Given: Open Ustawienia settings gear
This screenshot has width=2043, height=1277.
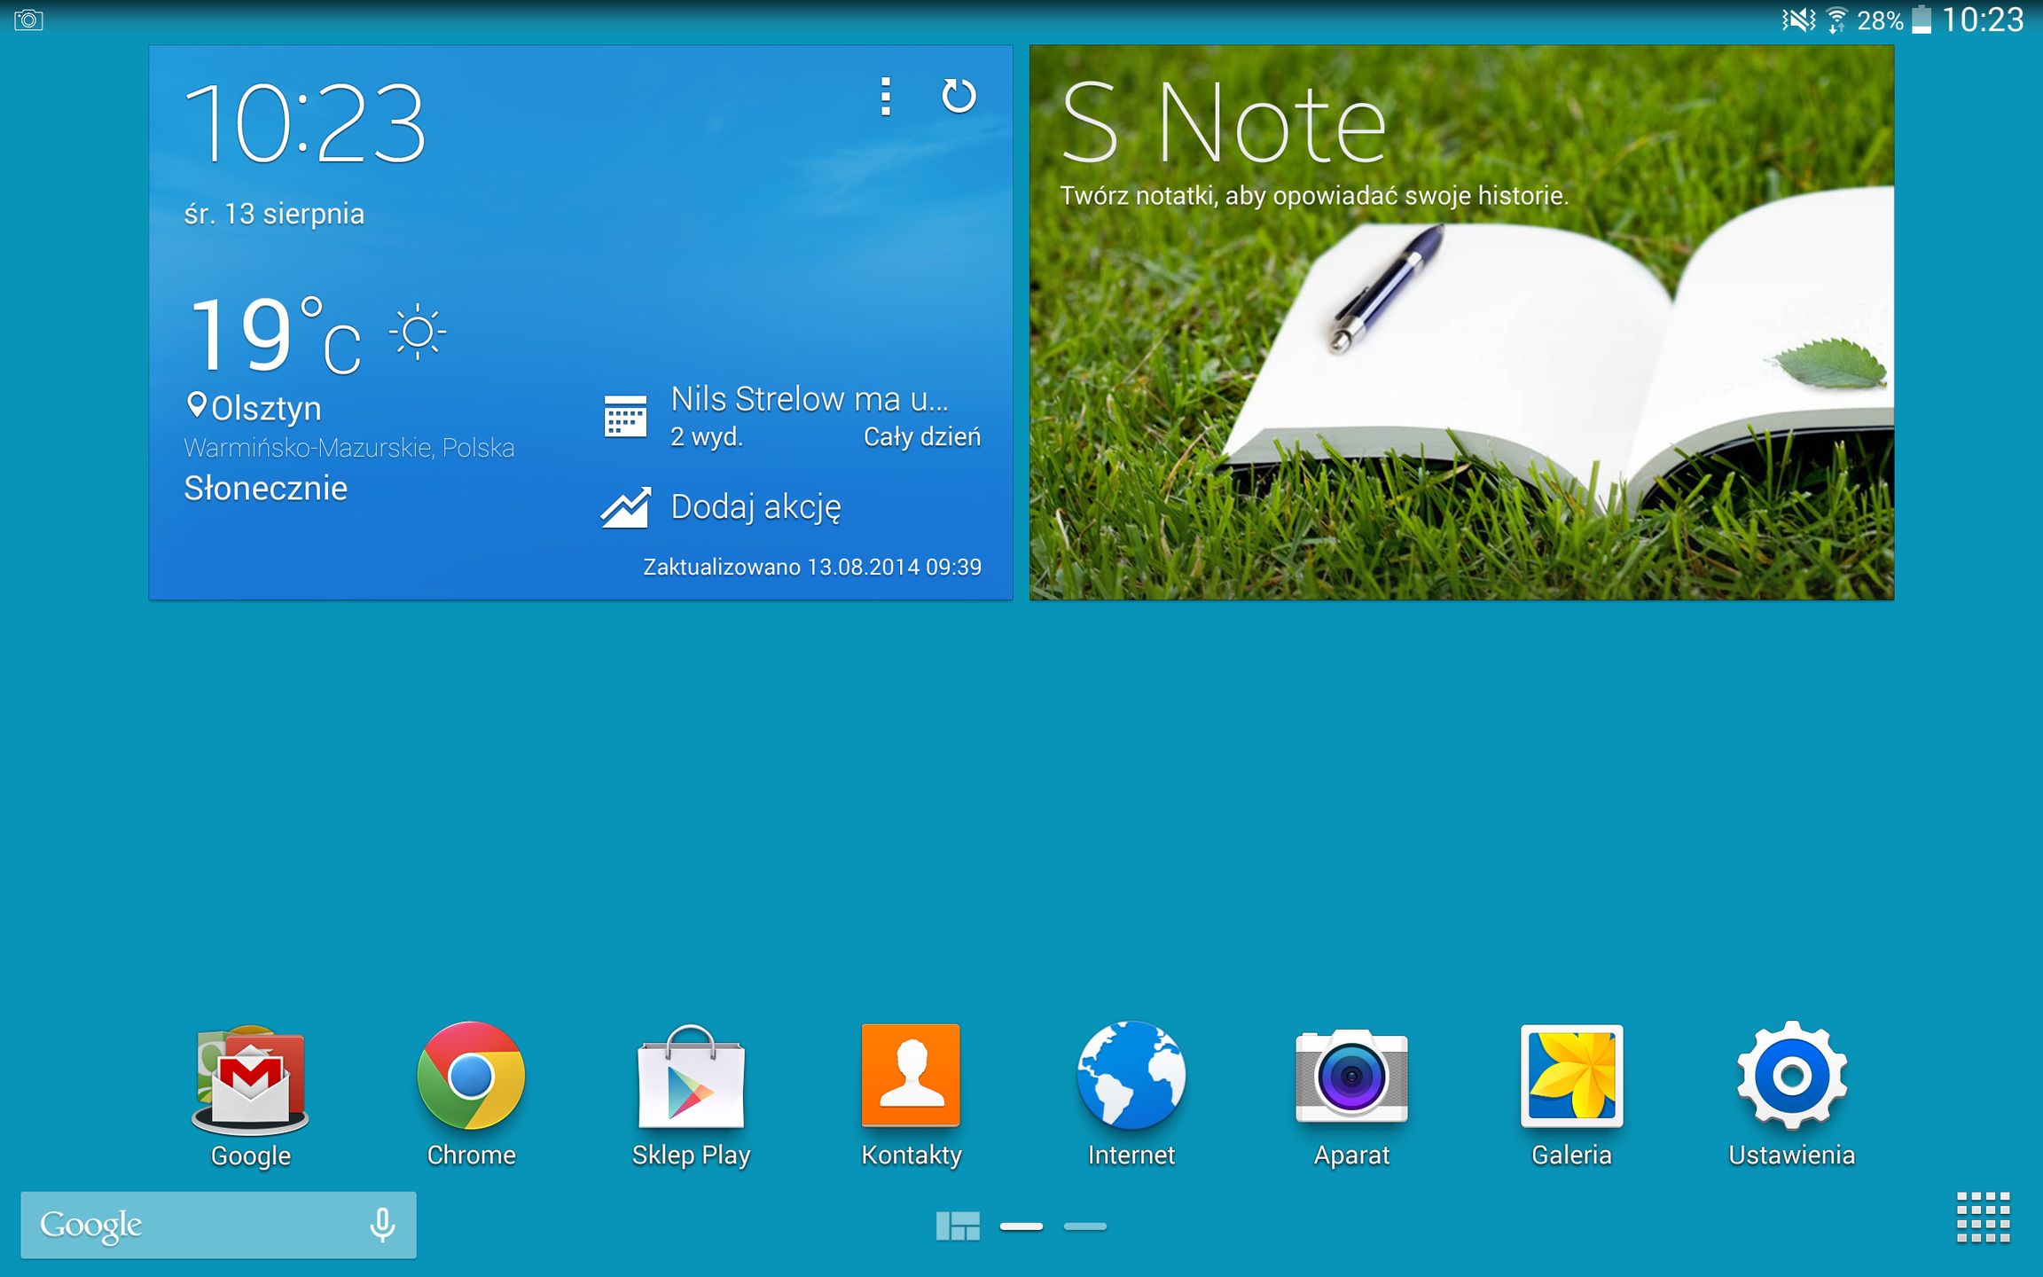Looking at the screenshot, I should tap(1791, 1077).
